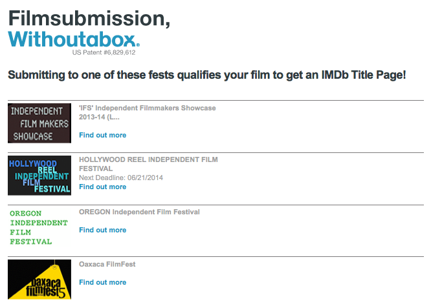Click the Withoutabox logo
This screenshot has height=306, width=431.
(74, 39)
